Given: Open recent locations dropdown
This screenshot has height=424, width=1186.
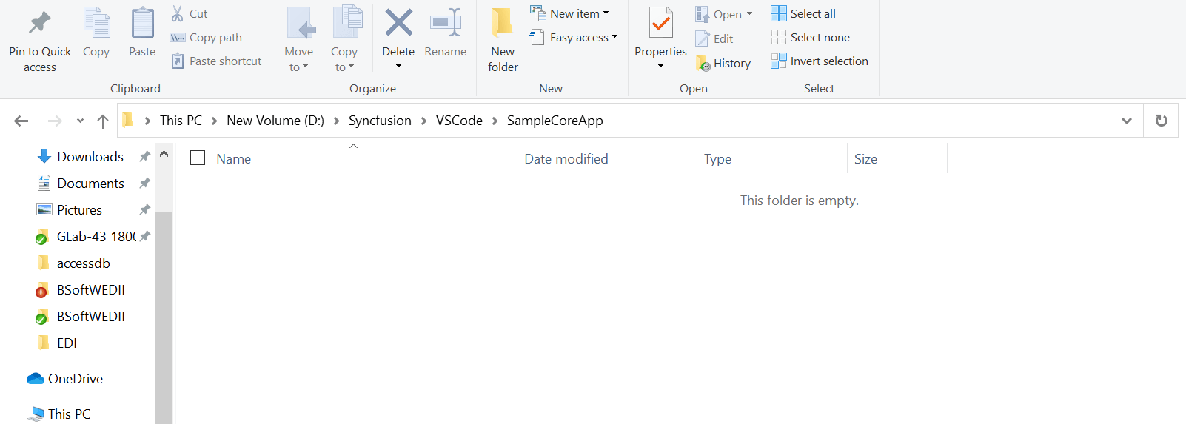Looking at the screenshot, I should point(80,121).
